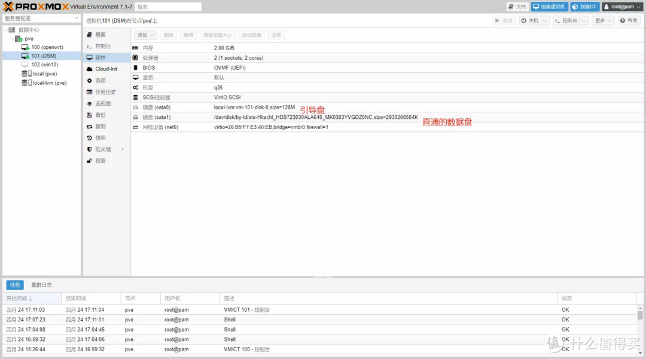Open the 权限 permissions item

105,161
